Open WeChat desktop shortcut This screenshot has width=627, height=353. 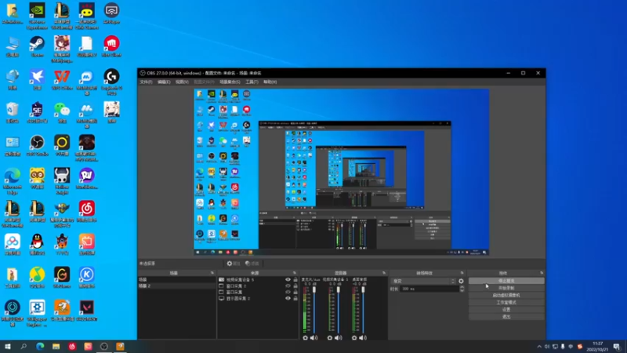point(62,112)
